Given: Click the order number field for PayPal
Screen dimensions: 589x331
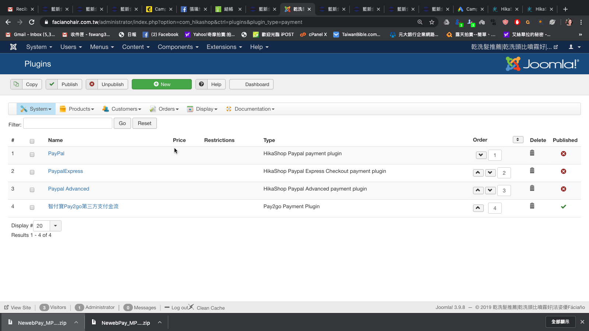Looking at the screenshot, I should 495,155.
